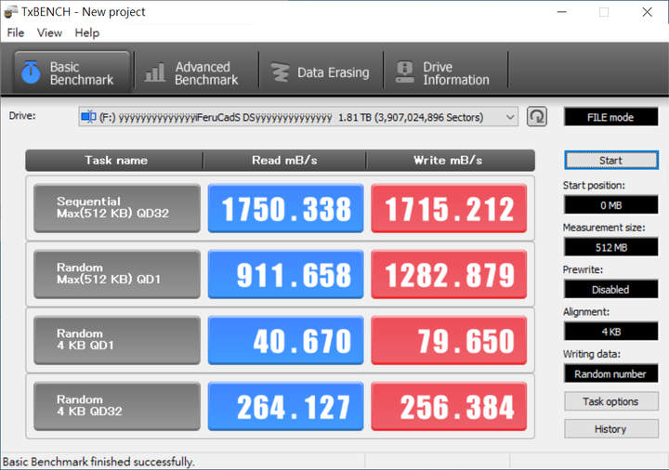Switch to the Advanced Benchmark tab
This screenshot has height=470, width=669.
point(196,72)
